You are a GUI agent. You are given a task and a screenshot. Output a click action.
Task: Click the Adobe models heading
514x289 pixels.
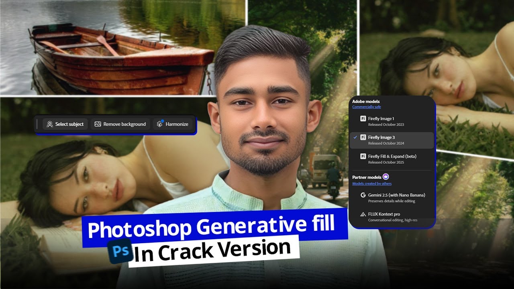(366, 102)
